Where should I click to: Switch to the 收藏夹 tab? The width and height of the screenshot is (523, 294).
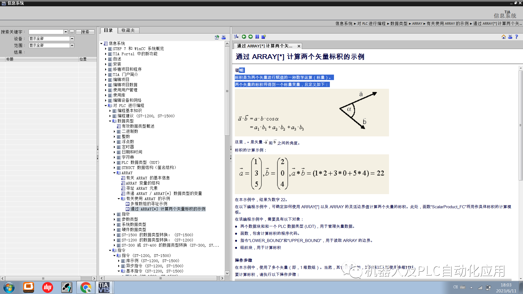tap(128, 30)
